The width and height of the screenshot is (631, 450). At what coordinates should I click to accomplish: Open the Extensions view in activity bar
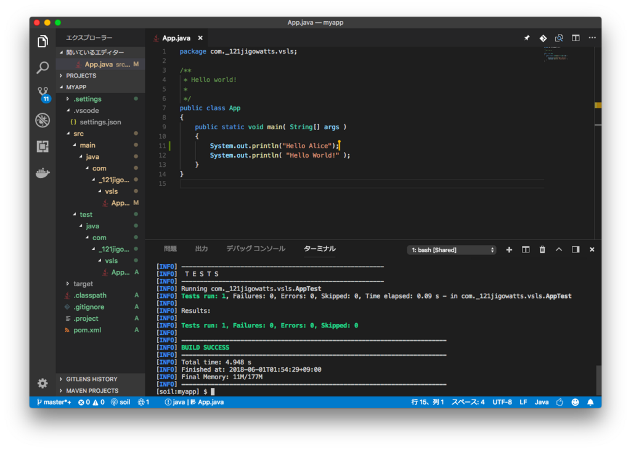[43, 147]
